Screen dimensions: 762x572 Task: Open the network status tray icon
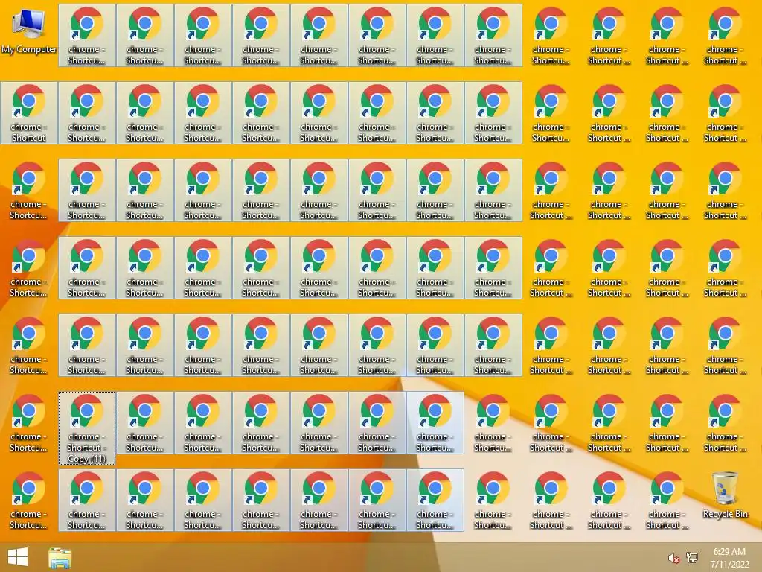pos(691,557)
